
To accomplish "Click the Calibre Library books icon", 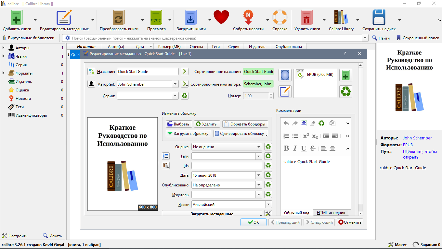I will 341,17.
